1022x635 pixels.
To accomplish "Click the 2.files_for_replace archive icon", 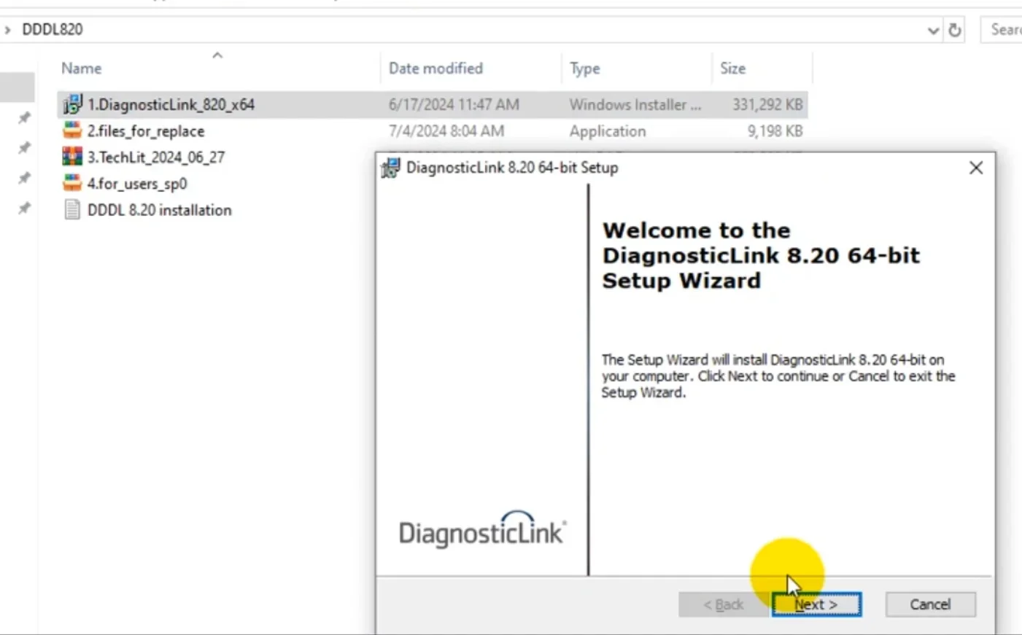I will pyautogui.click(x=72, y=130).
